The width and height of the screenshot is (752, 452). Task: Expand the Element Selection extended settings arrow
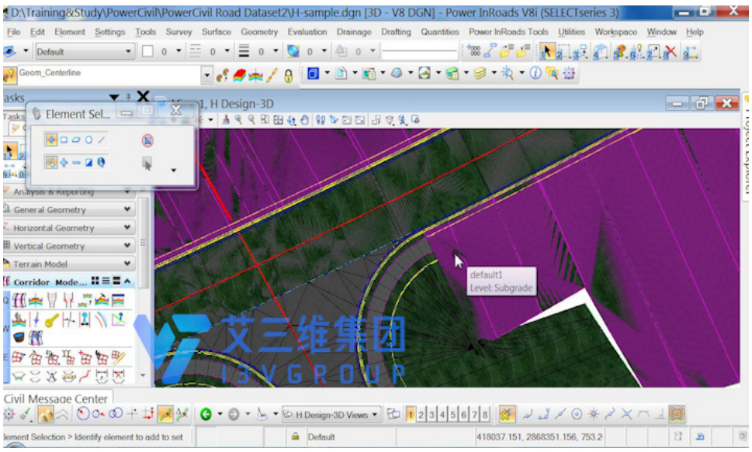coord(174,170)
